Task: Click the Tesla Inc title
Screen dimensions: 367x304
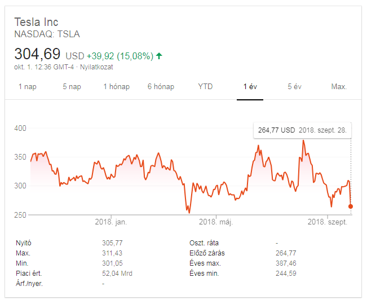Action: (x=36, y=22)
